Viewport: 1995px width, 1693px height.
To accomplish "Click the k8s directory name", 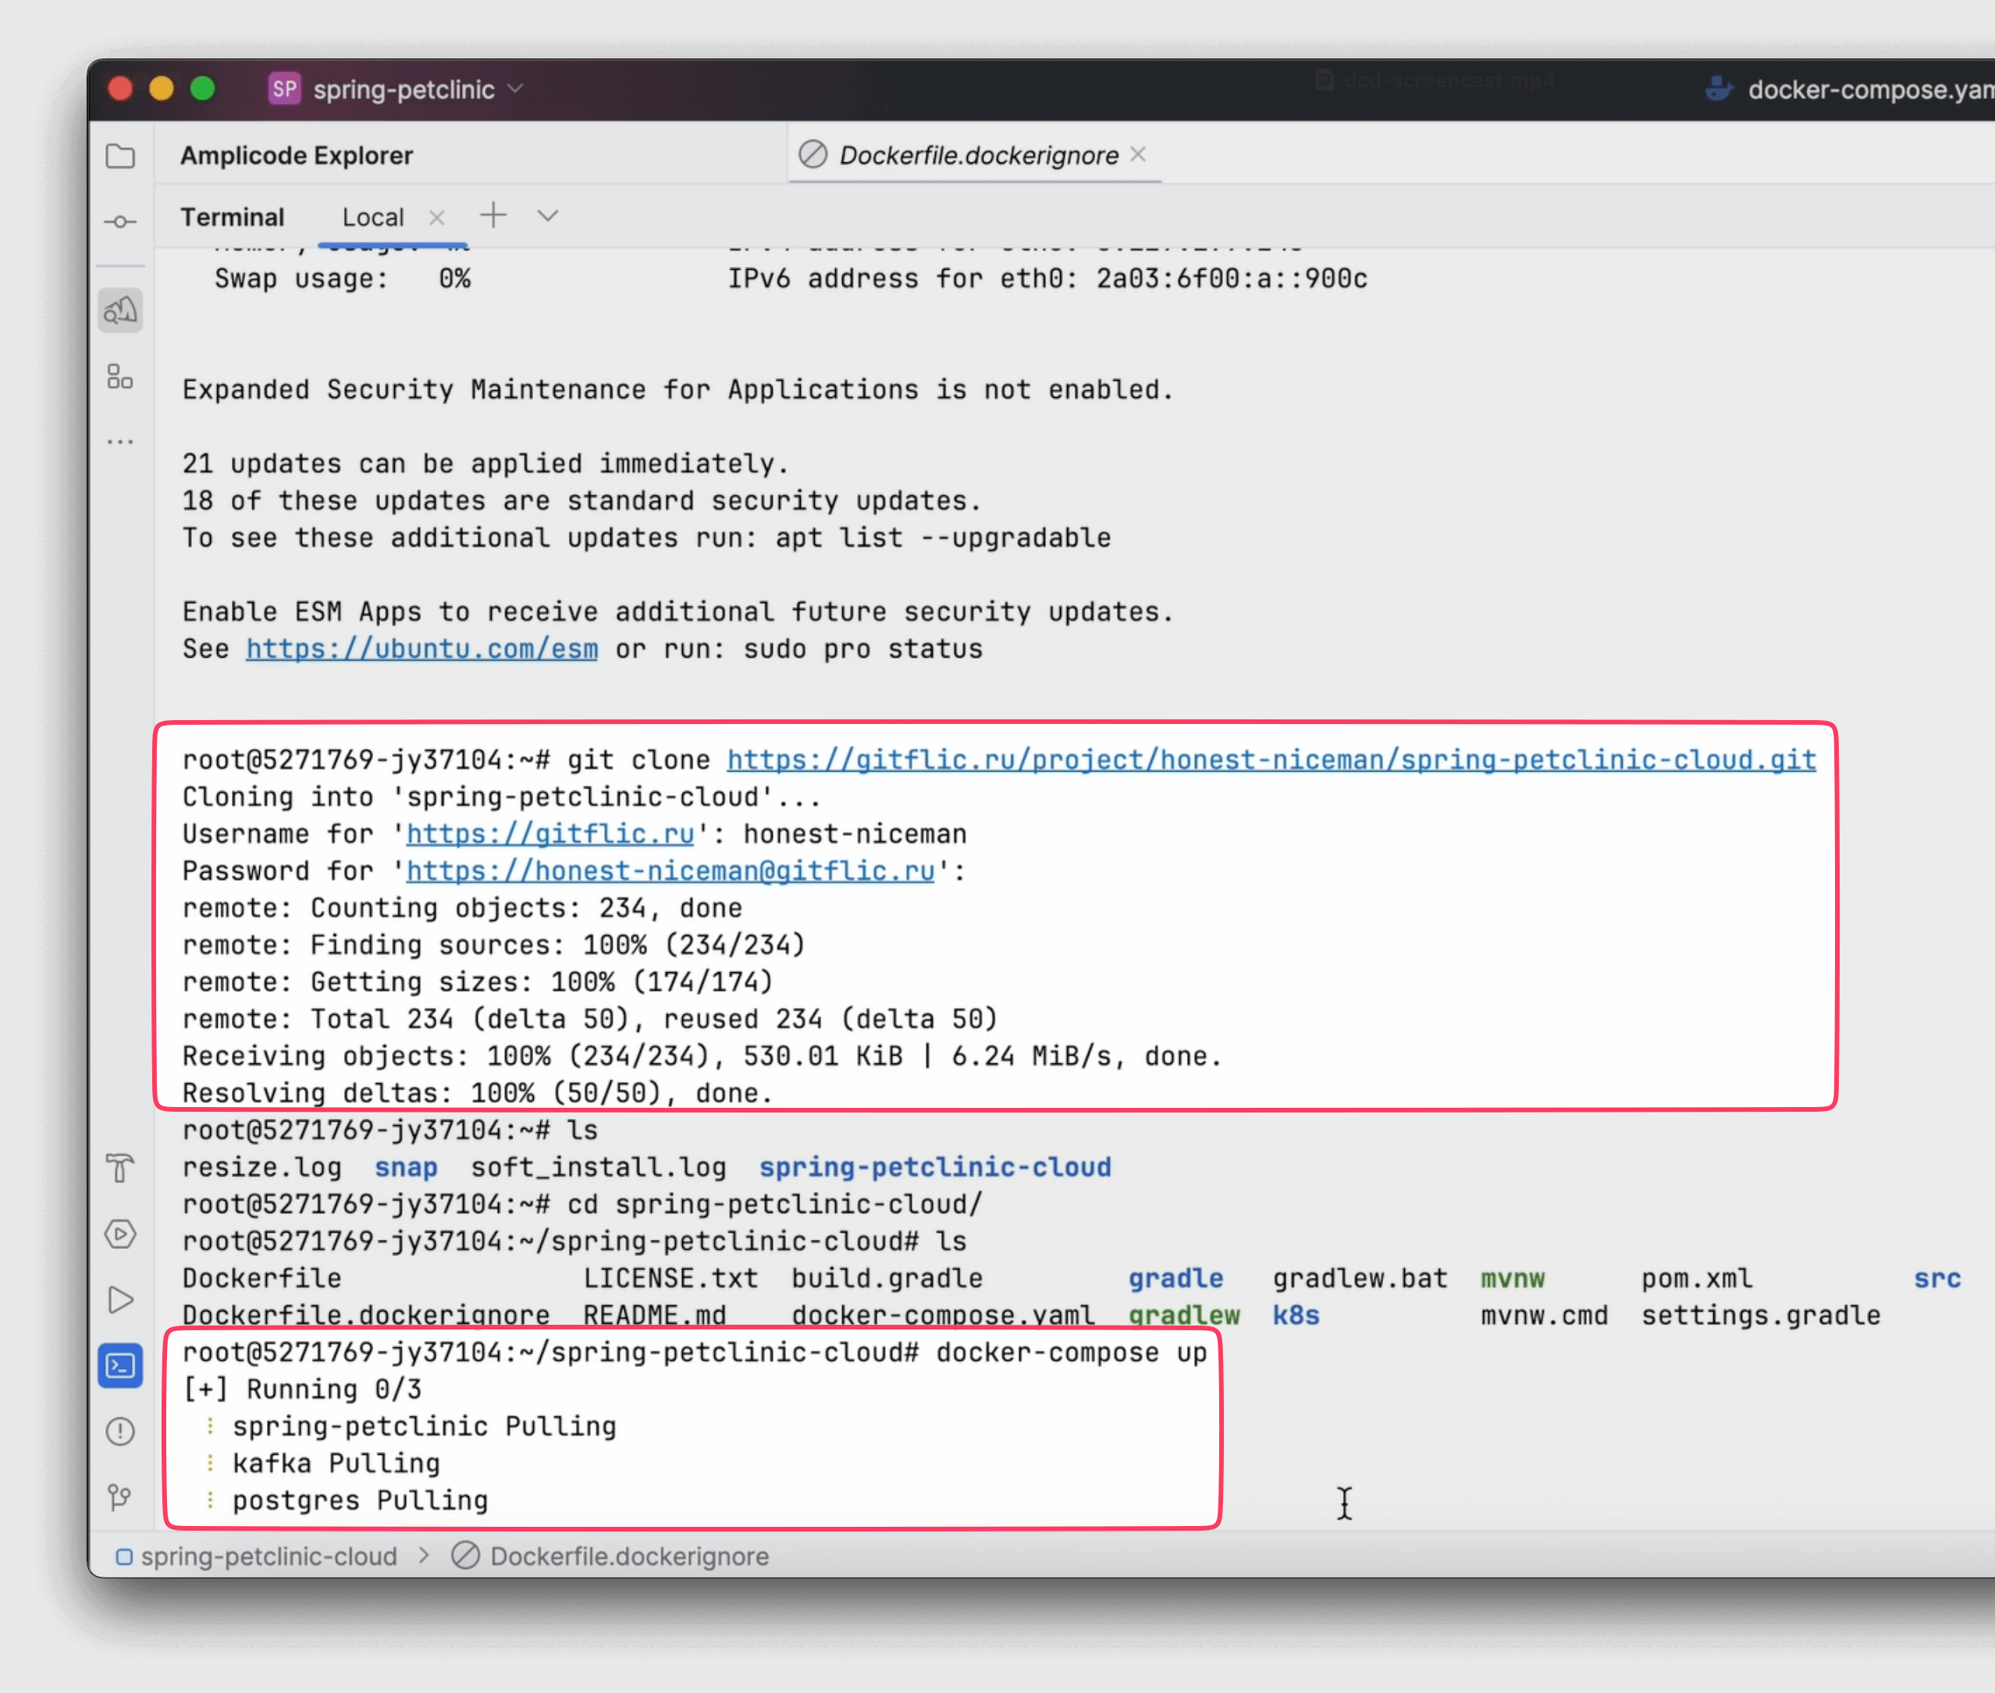I will pyautogui.click(x=1296, y=1315).
